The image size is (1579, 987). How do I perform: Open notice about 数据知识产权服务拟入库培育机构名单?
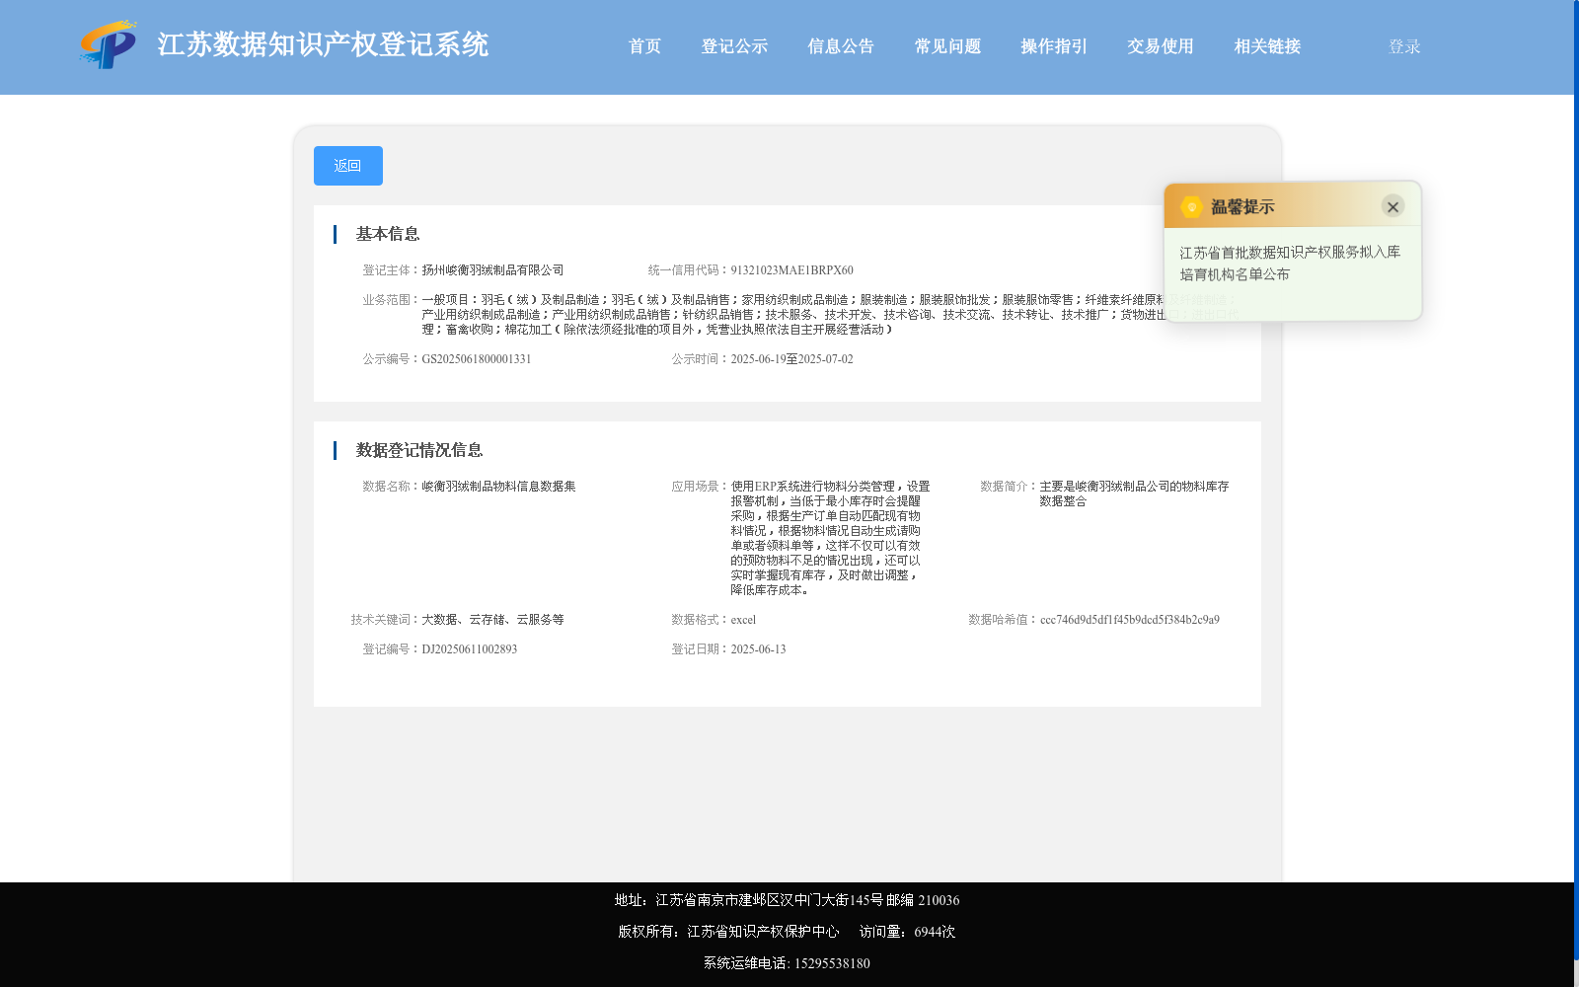[x=1290, y=264]
